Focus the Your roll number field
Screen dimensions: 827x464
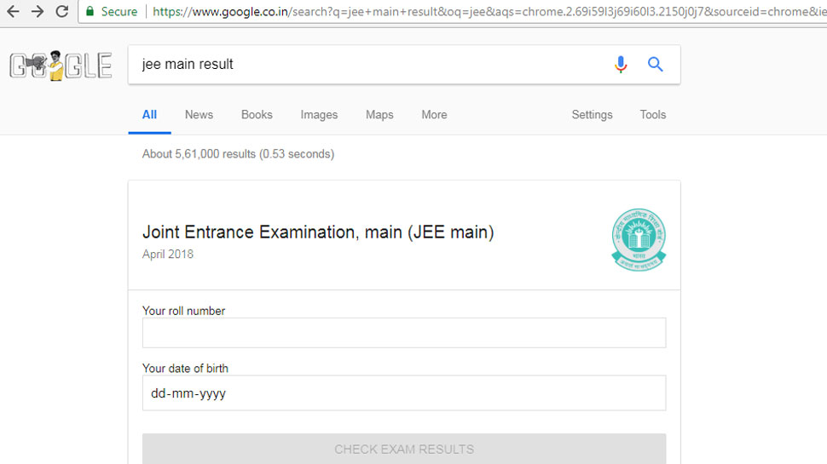point(404,332)
